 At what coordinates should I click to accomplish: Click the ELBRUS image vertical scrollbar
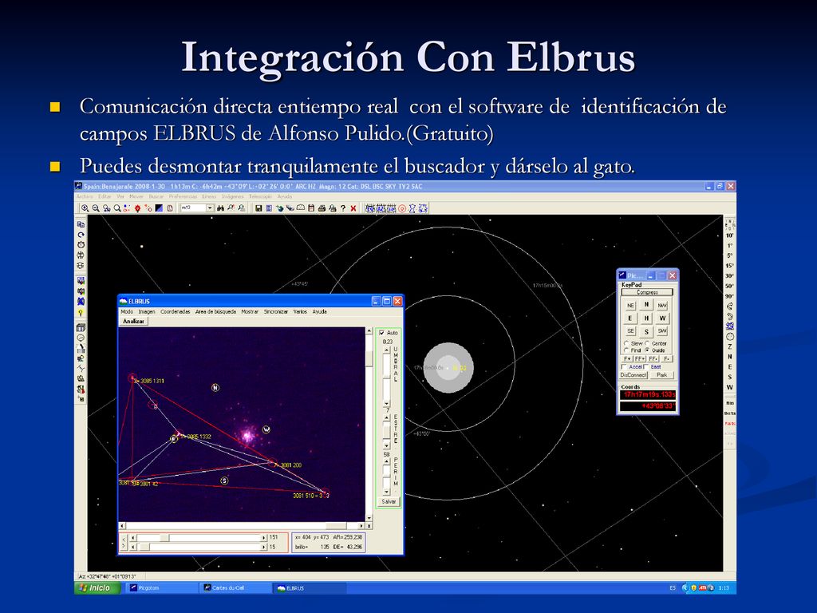tap(369, 425)
